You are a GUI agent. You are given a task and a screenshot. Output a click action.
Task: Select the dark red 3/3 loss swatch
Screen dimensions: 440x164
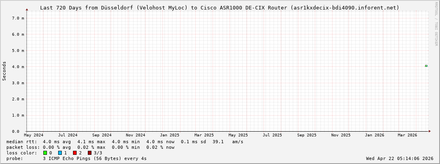pos(89,153)
